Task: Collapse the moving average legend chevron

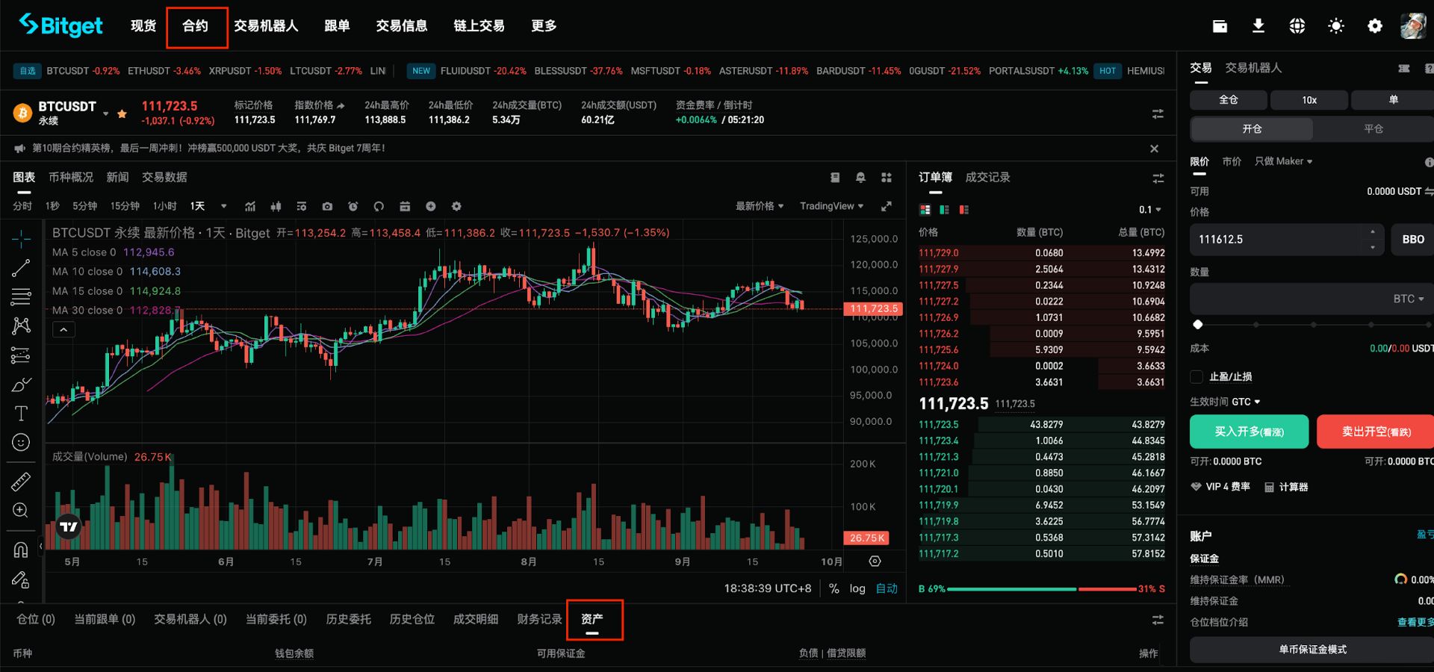Action: pyautogui.click(x=63, y=329)
